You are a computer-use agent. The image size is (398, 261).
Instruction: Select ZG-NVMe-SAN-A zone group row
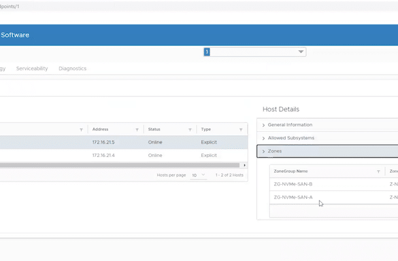(x=334, y=197)
